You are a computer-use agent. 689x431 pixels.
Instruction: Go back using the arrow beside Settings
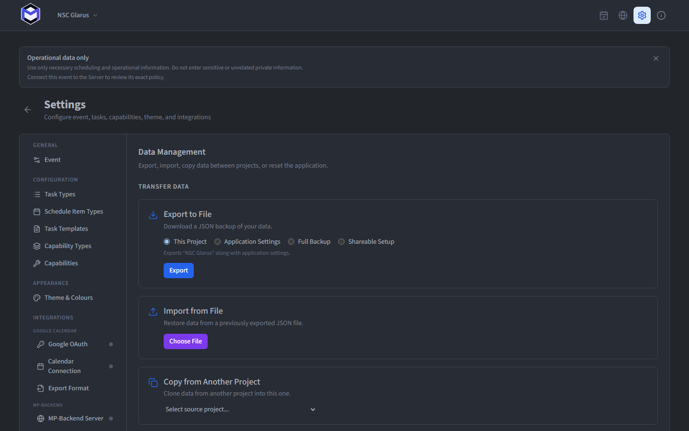point(28,110)
